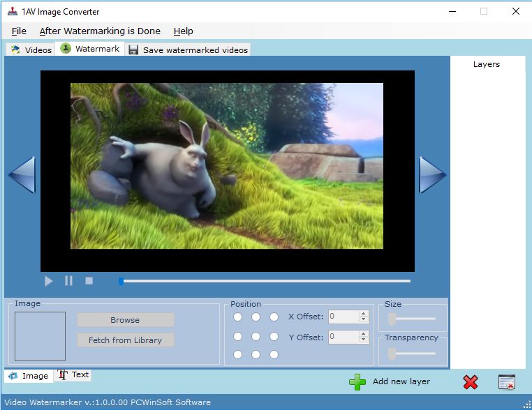Click status bar text Video Watermarker version
The height and width of the screenshot is (410, 532).
click(108, 402)
